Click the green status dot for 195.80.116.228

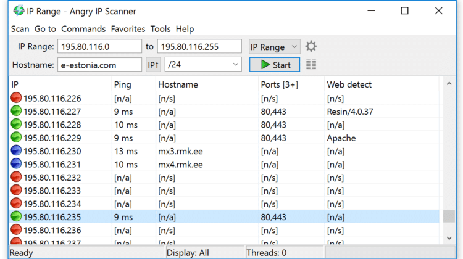(x=16, y=124)
